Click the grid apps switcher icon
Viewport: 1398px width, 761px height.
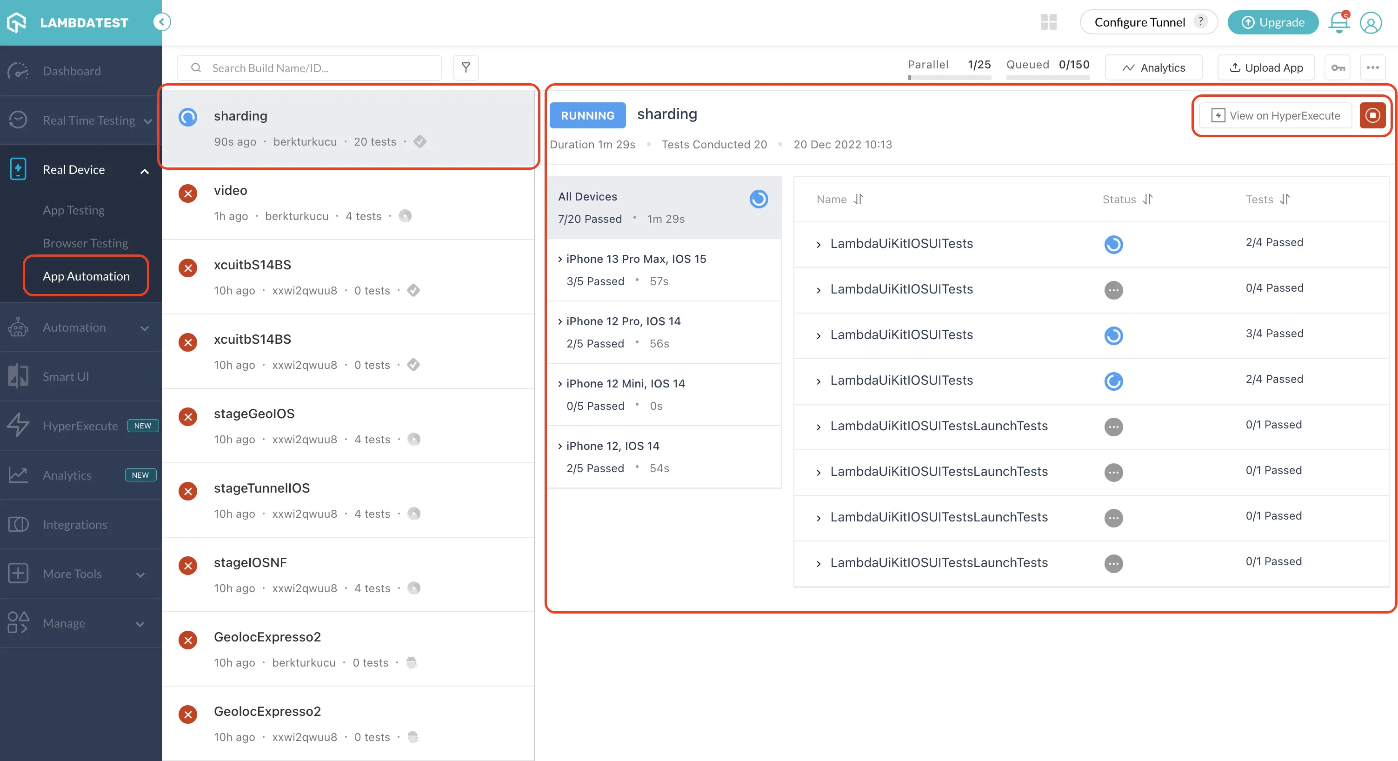pos(1048,22)
